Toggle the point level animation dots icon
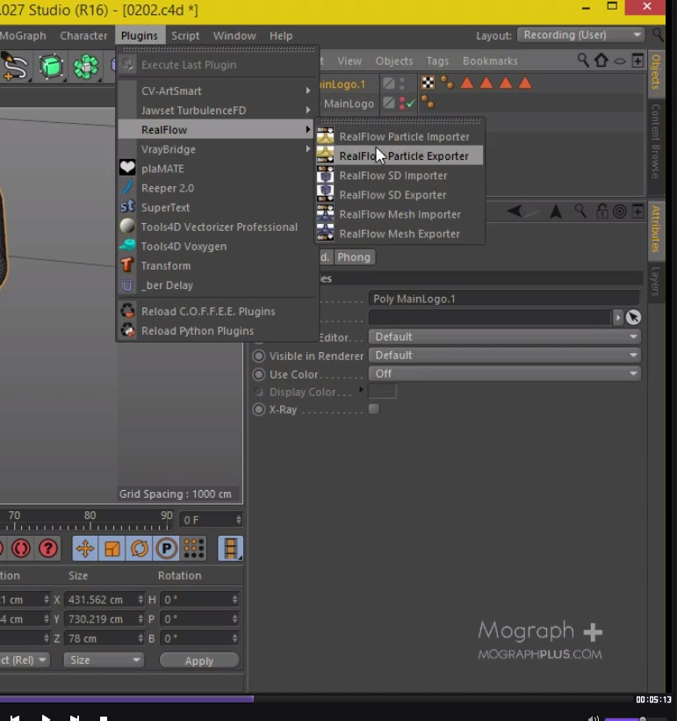 tap(193, 548)
